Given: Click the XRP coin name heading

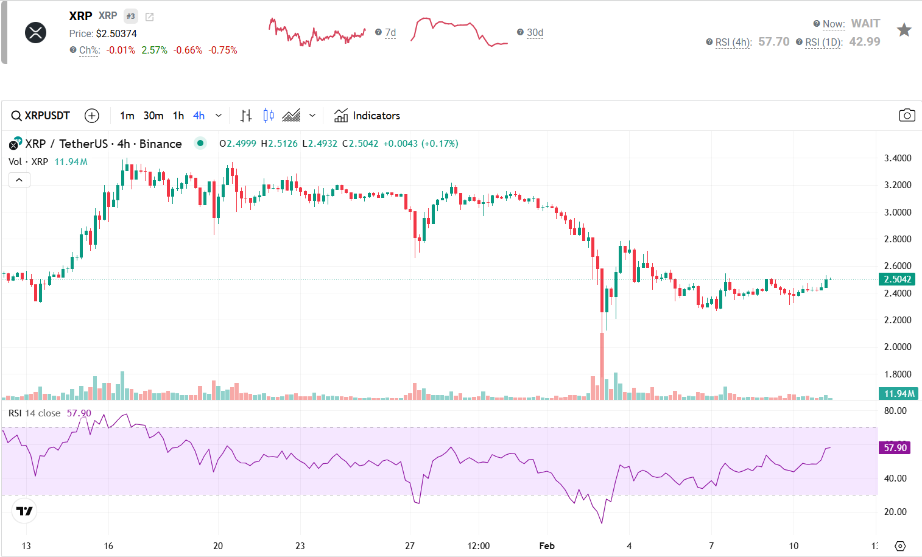Looking at the screenshot, I should tap(80, 16).
